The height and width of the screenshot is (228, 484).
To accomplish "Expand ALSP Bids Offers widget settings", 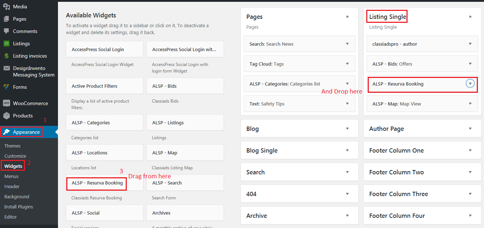I will [470, 64].
